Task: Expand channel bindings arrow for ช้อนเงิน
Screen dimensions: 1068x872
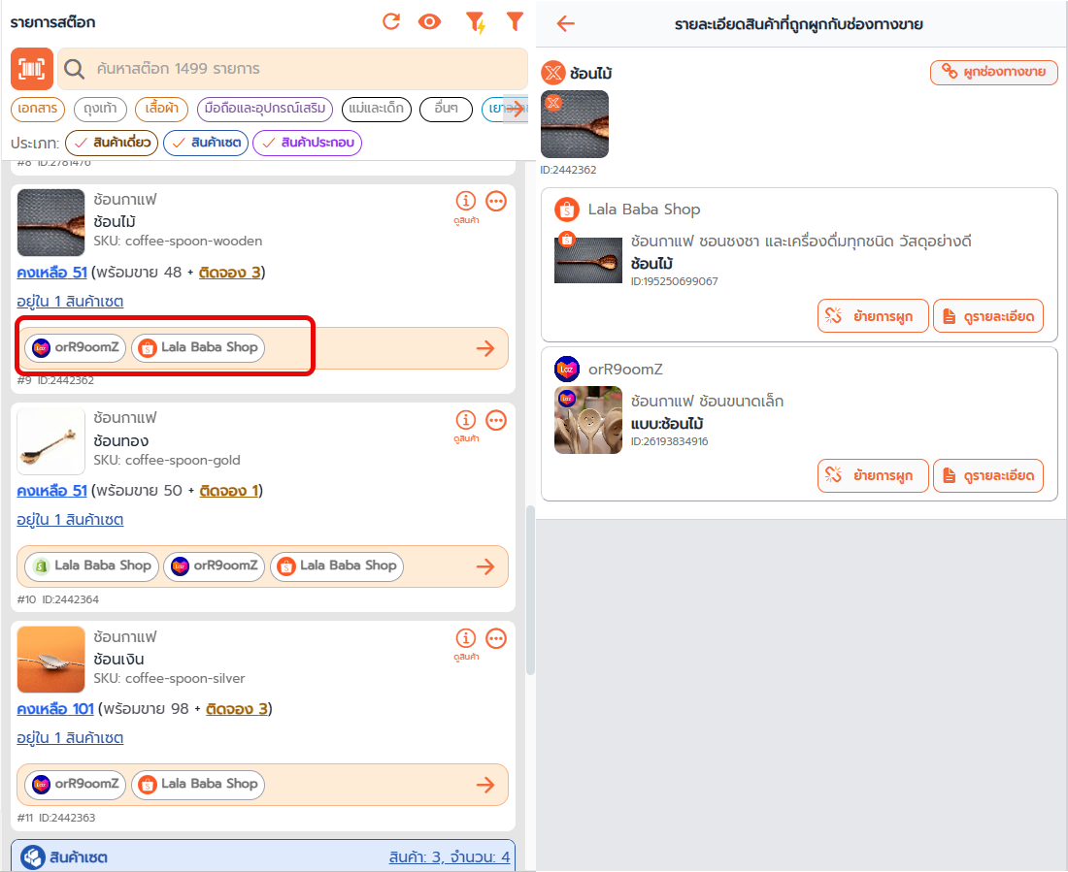Action: (485, 785)
